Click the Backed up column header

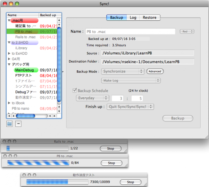(x=50, y=15)
